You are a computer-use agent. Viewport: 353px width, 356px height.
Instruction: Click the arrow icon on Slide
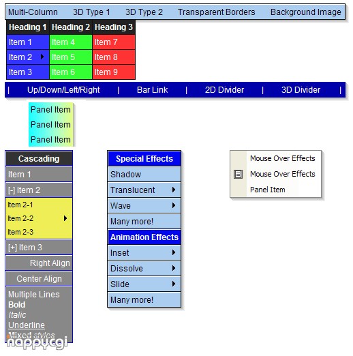[x=174, y=284]
